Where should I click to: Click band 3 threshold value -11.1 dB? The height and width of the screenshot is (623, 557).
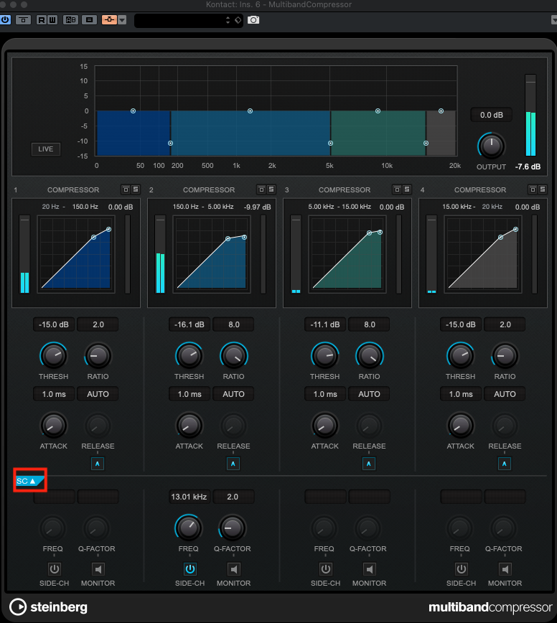325,324
